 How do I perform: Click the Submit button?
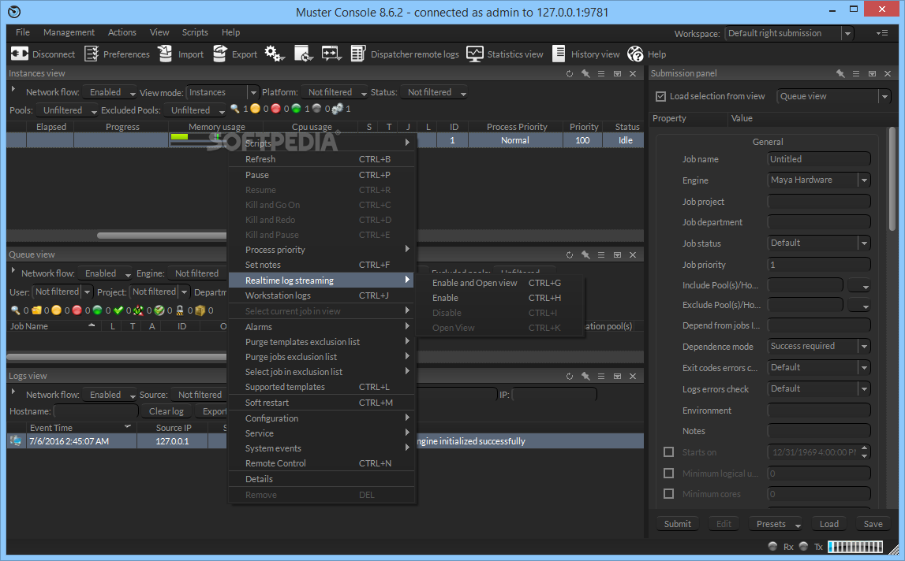[x=677, y=524]
